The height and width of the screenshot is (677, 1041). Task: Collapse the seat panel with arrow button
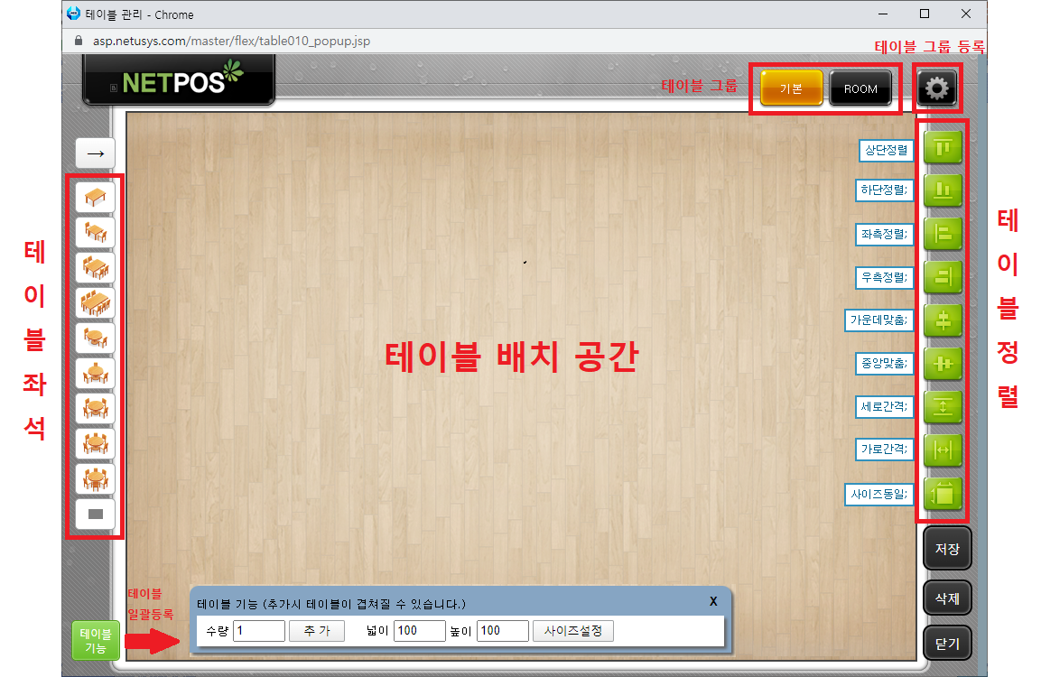click(95, 154)
